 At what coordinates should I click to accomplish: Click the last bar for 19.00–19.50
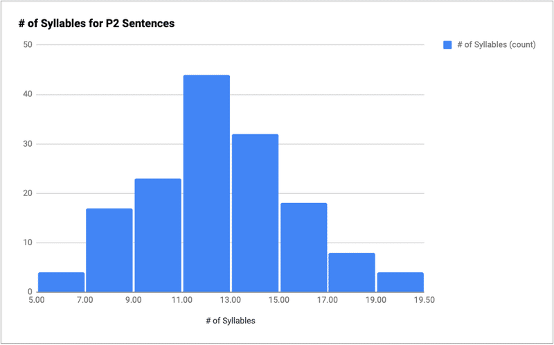400,282
